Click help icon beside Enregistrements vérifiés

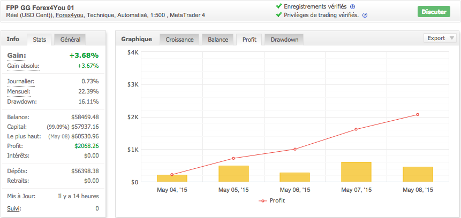click(x=352, y=6)
